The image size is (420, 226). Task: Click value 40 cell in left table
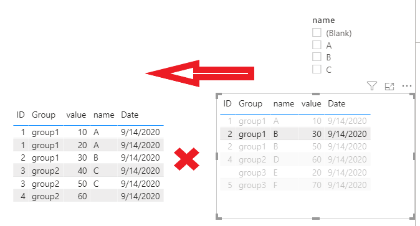pyautogui.click(x=82, y=171)
